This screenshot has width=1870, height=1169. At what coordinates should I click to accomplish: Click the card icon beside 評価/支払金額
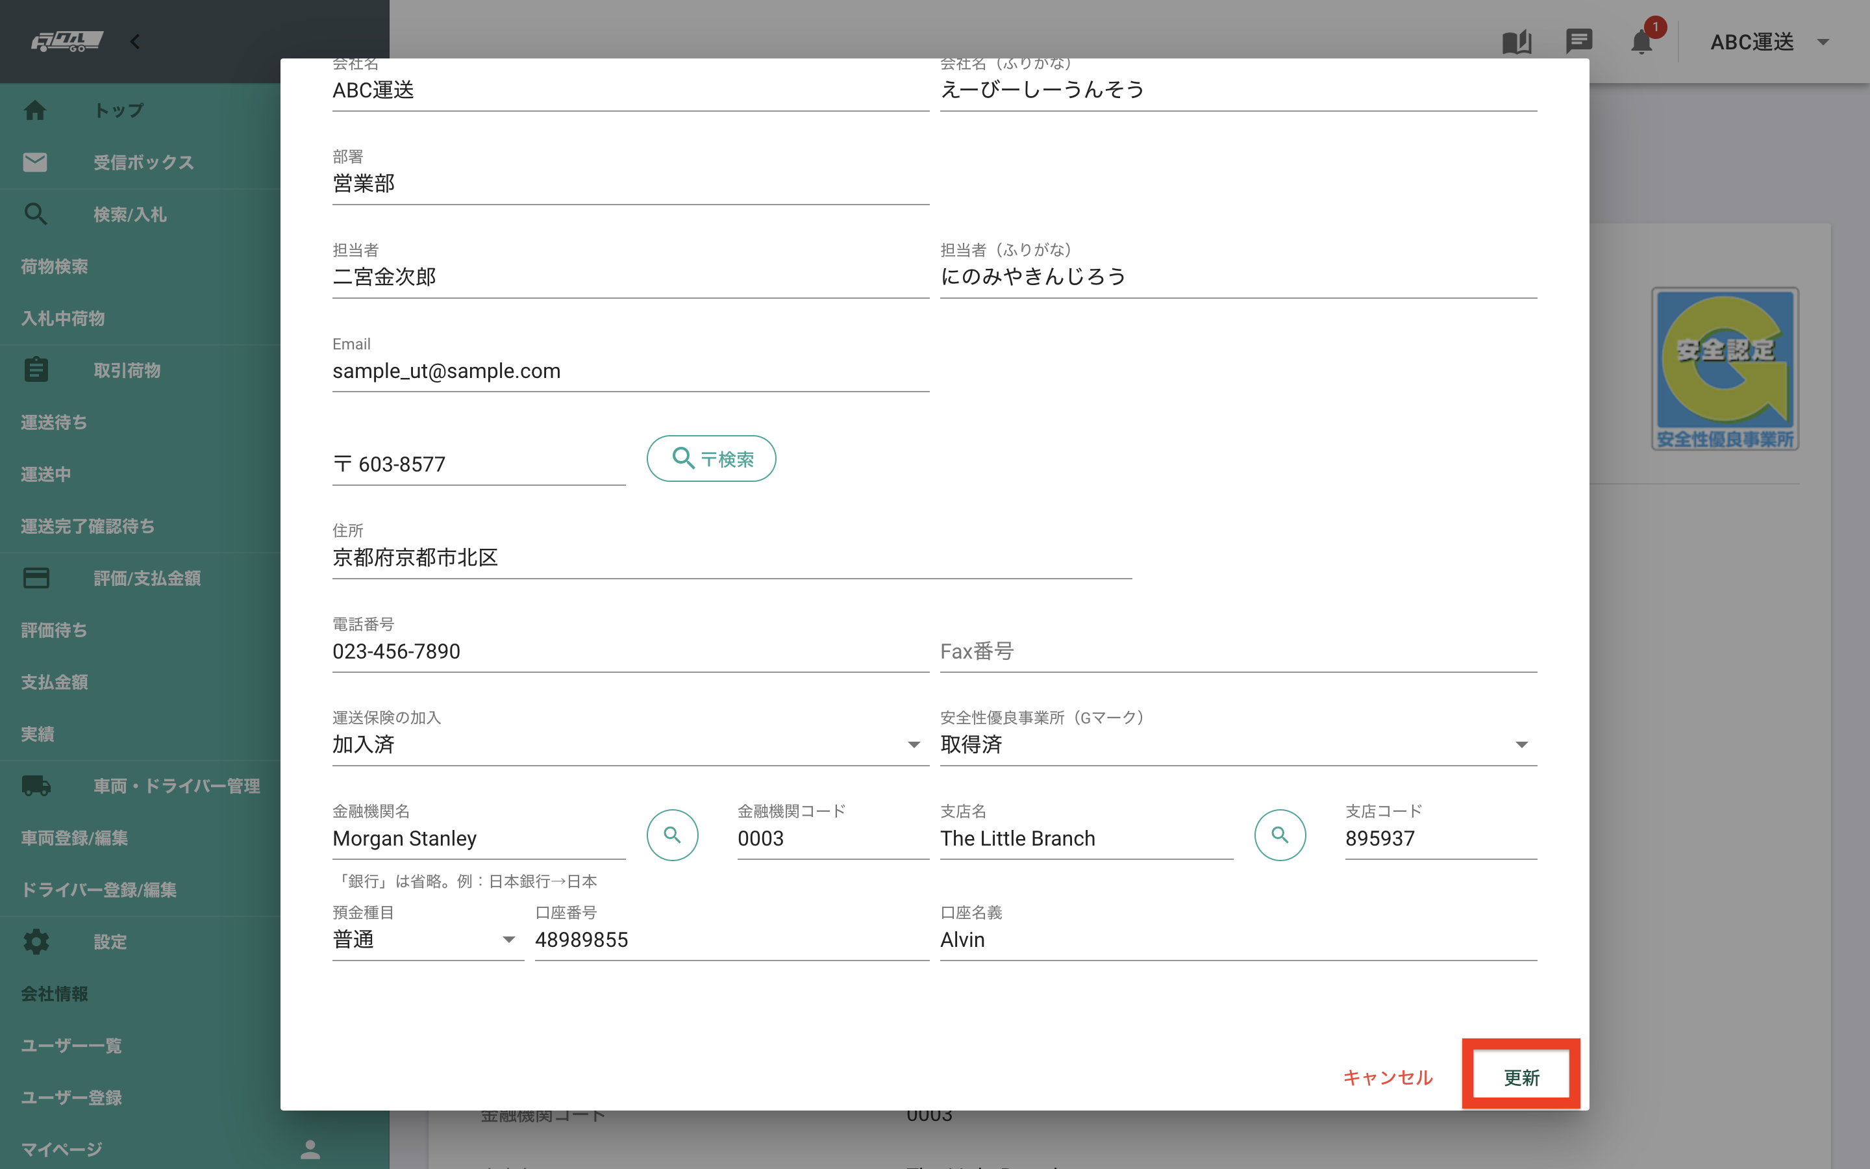36,577
